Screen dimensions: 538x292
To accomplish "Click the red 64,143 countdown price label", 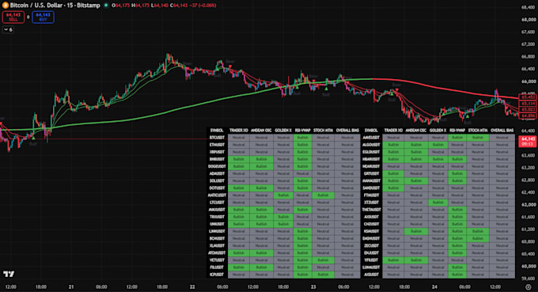I will 528,142.
